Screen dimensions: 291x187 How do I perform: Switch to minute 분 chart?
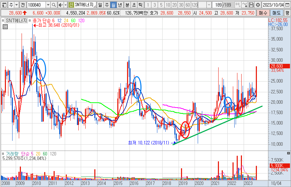tap(127, 5)
